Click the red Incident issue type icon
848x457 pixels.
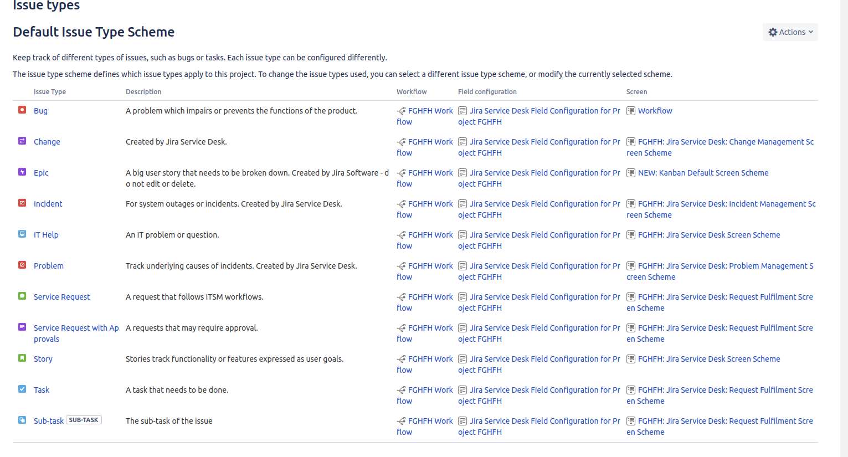pyautogui.click(x=22, y=203)
